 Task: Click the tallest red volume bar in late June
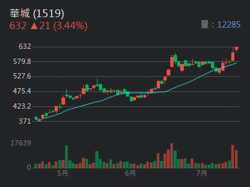point(171,155)
